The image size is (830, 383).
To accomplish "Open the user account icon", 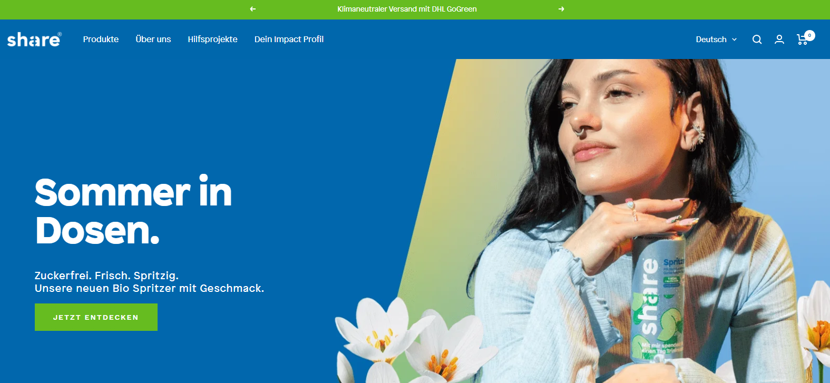I will coord(779,40).
